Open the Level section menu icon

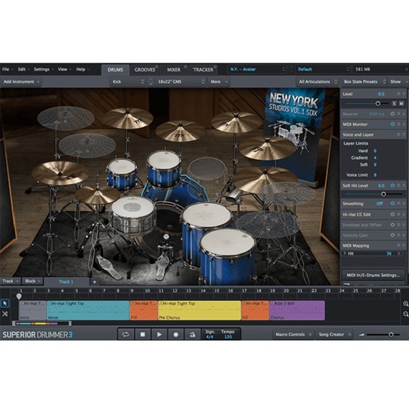399,93
